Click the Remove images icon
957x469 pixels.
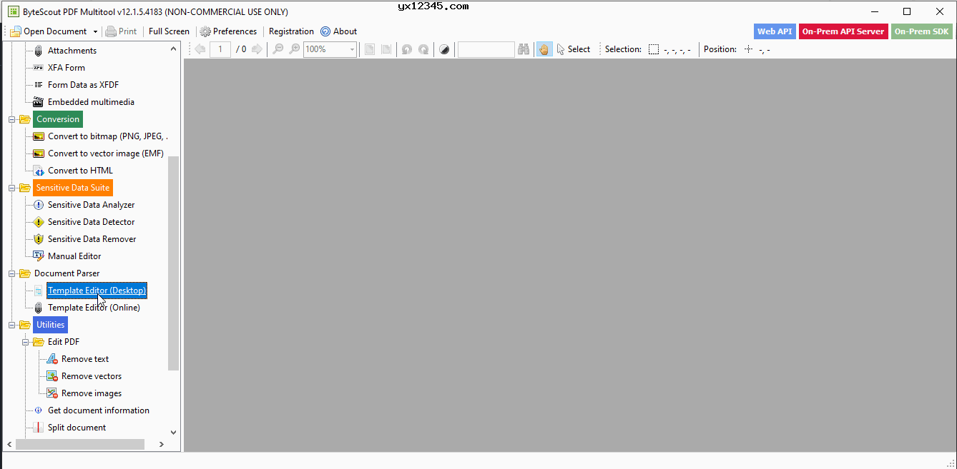coord(52,393)
